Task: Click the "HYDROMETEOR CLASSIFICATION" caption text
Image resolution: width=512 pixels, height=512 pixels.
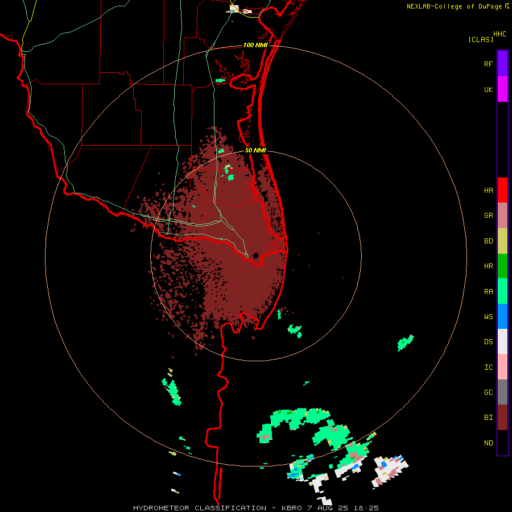Action: click(x=200, y=508)
